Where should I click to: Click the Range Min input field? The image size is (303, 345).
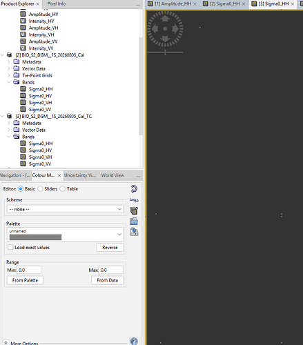click(x=29, y=270)
